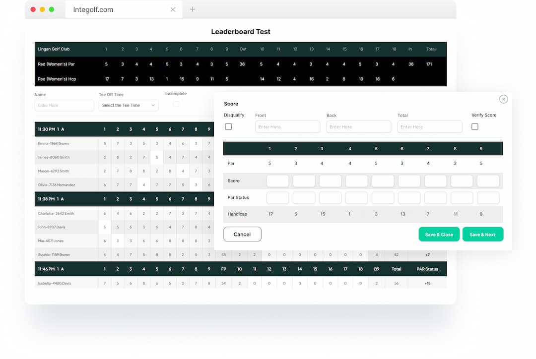This screenshot has width=536, height=359.
Task: Click the Name Enter Here field
Action: click(64, 105)
